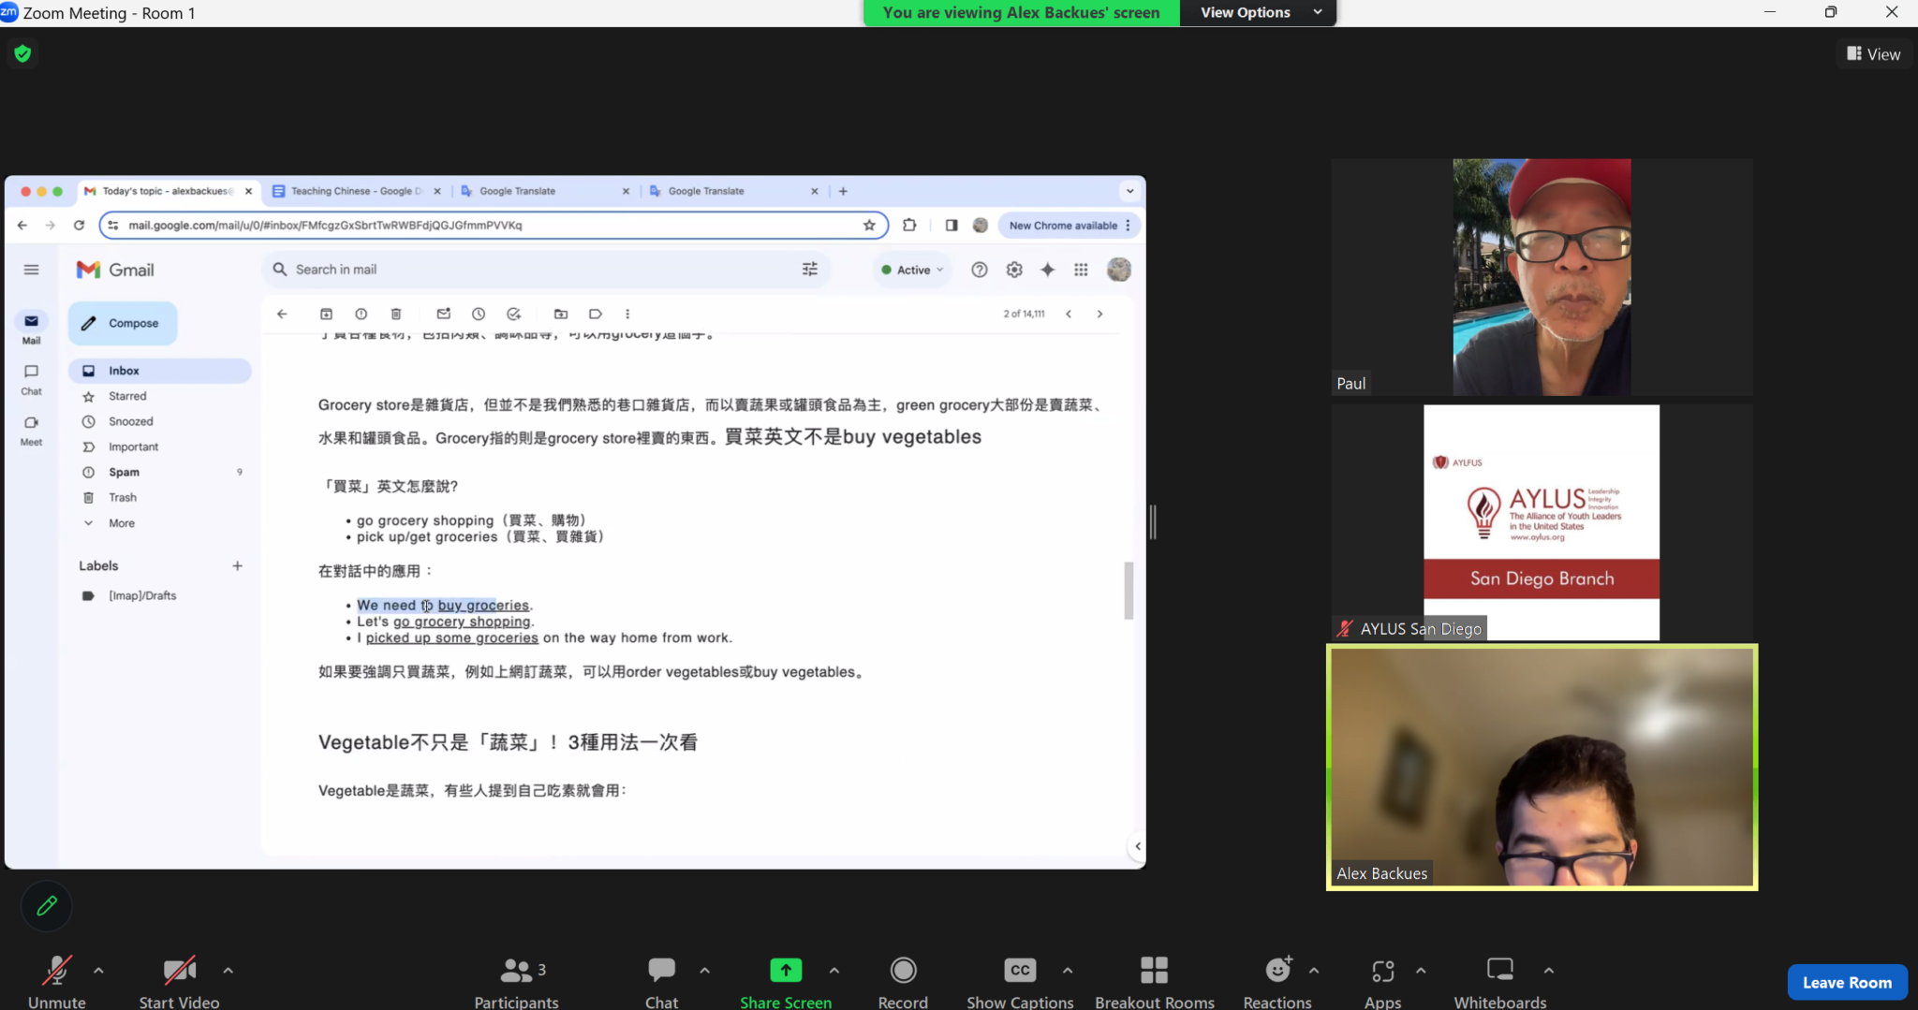This screenshot has width=1918, height=1010.
Task: Expand More in Gmail sidebar
Action: point(160,523)
